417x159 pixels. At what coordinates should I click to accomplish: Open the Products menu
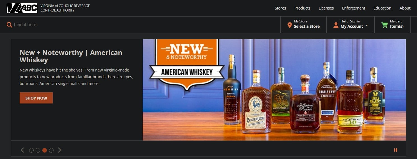[x=302, y=8]
